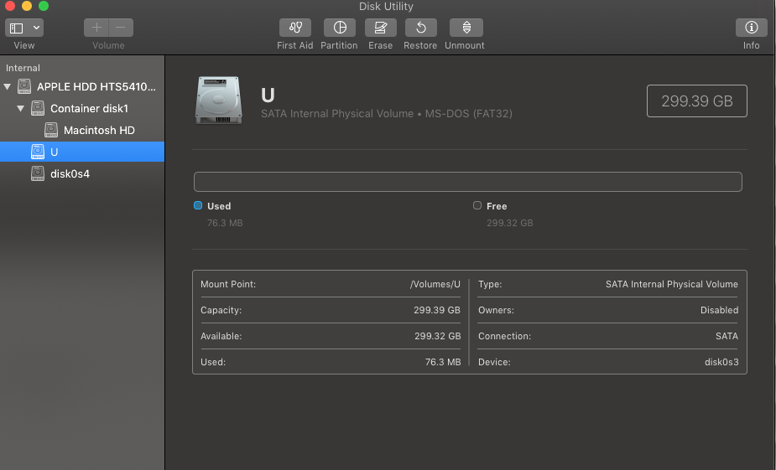Collapse the Container disk1 triangle
This screenshot has width=776, height=470.
point(21,108)
